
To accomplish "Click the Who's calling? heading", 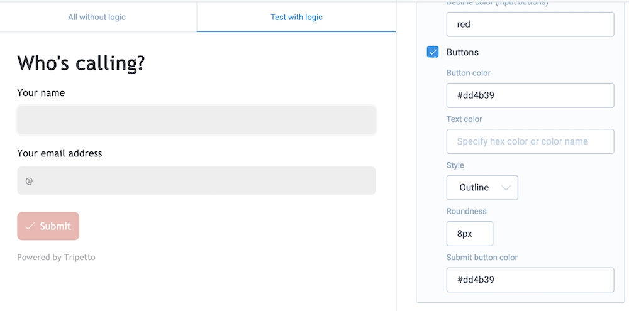I will pos(81,63).
